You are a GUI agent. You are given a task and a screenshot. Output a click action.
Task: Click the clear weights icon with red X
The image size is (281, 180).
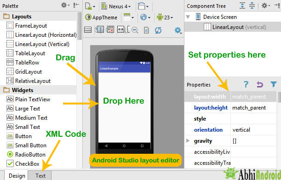(110, 29)
